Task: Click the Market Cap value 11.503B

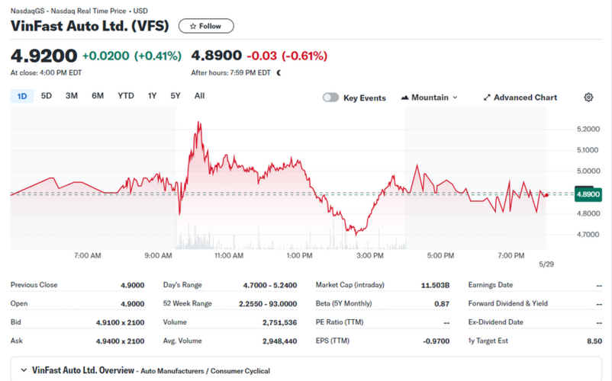Action: pos(436,285)
